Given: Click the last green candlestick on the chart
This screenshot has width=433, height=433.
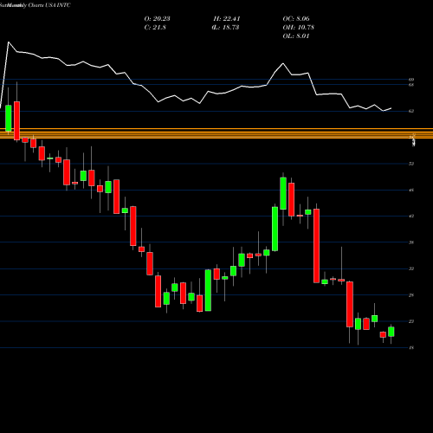Looking at the screenshot, I should click(391, 332).
